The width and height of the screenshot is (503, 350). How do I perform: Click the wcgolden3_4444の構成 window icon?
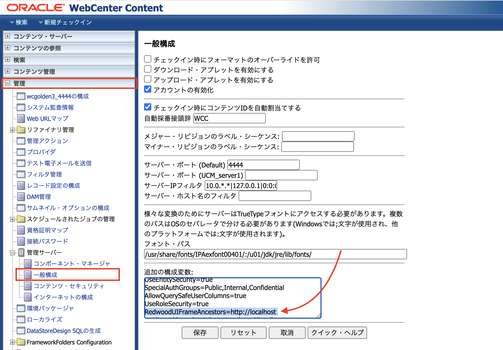coord(21,96)
